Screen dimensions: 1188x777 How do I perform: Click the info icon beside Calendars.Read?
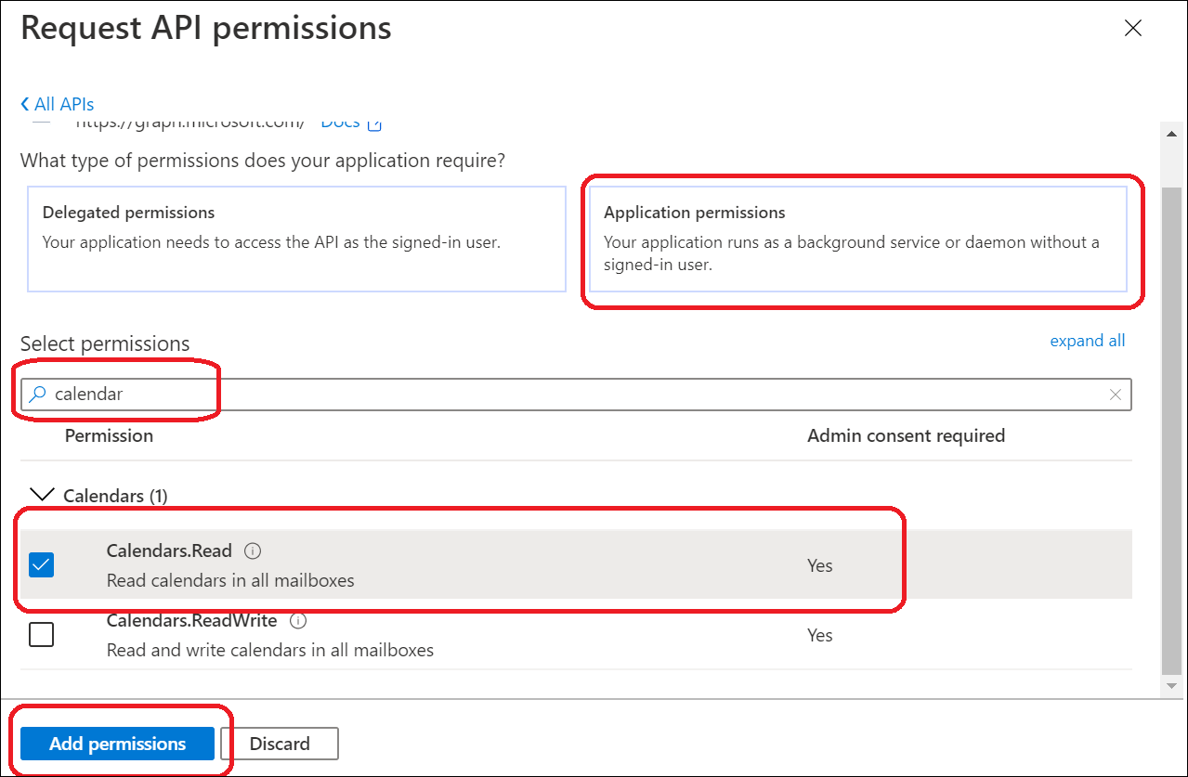[x=252, y=550]
